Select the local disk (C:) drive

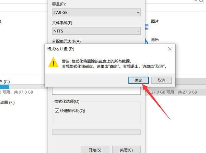pyautogui.click(x=5, y=82)
